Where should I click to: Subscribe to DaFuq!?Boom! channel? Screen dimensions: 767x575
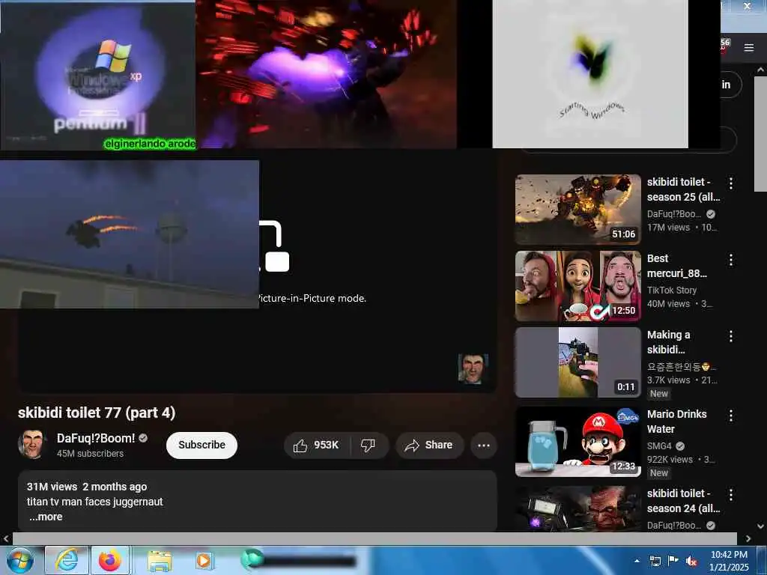(201, 445)
